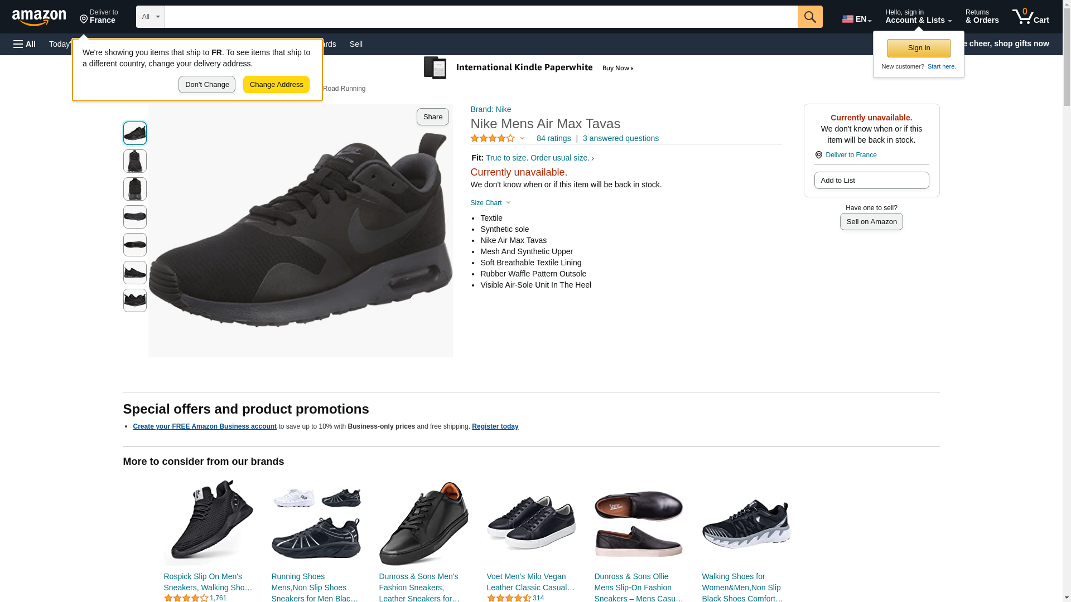Click Don't Change button
The width and height of the screenshot is (1071, 602).
coord(207,85)
